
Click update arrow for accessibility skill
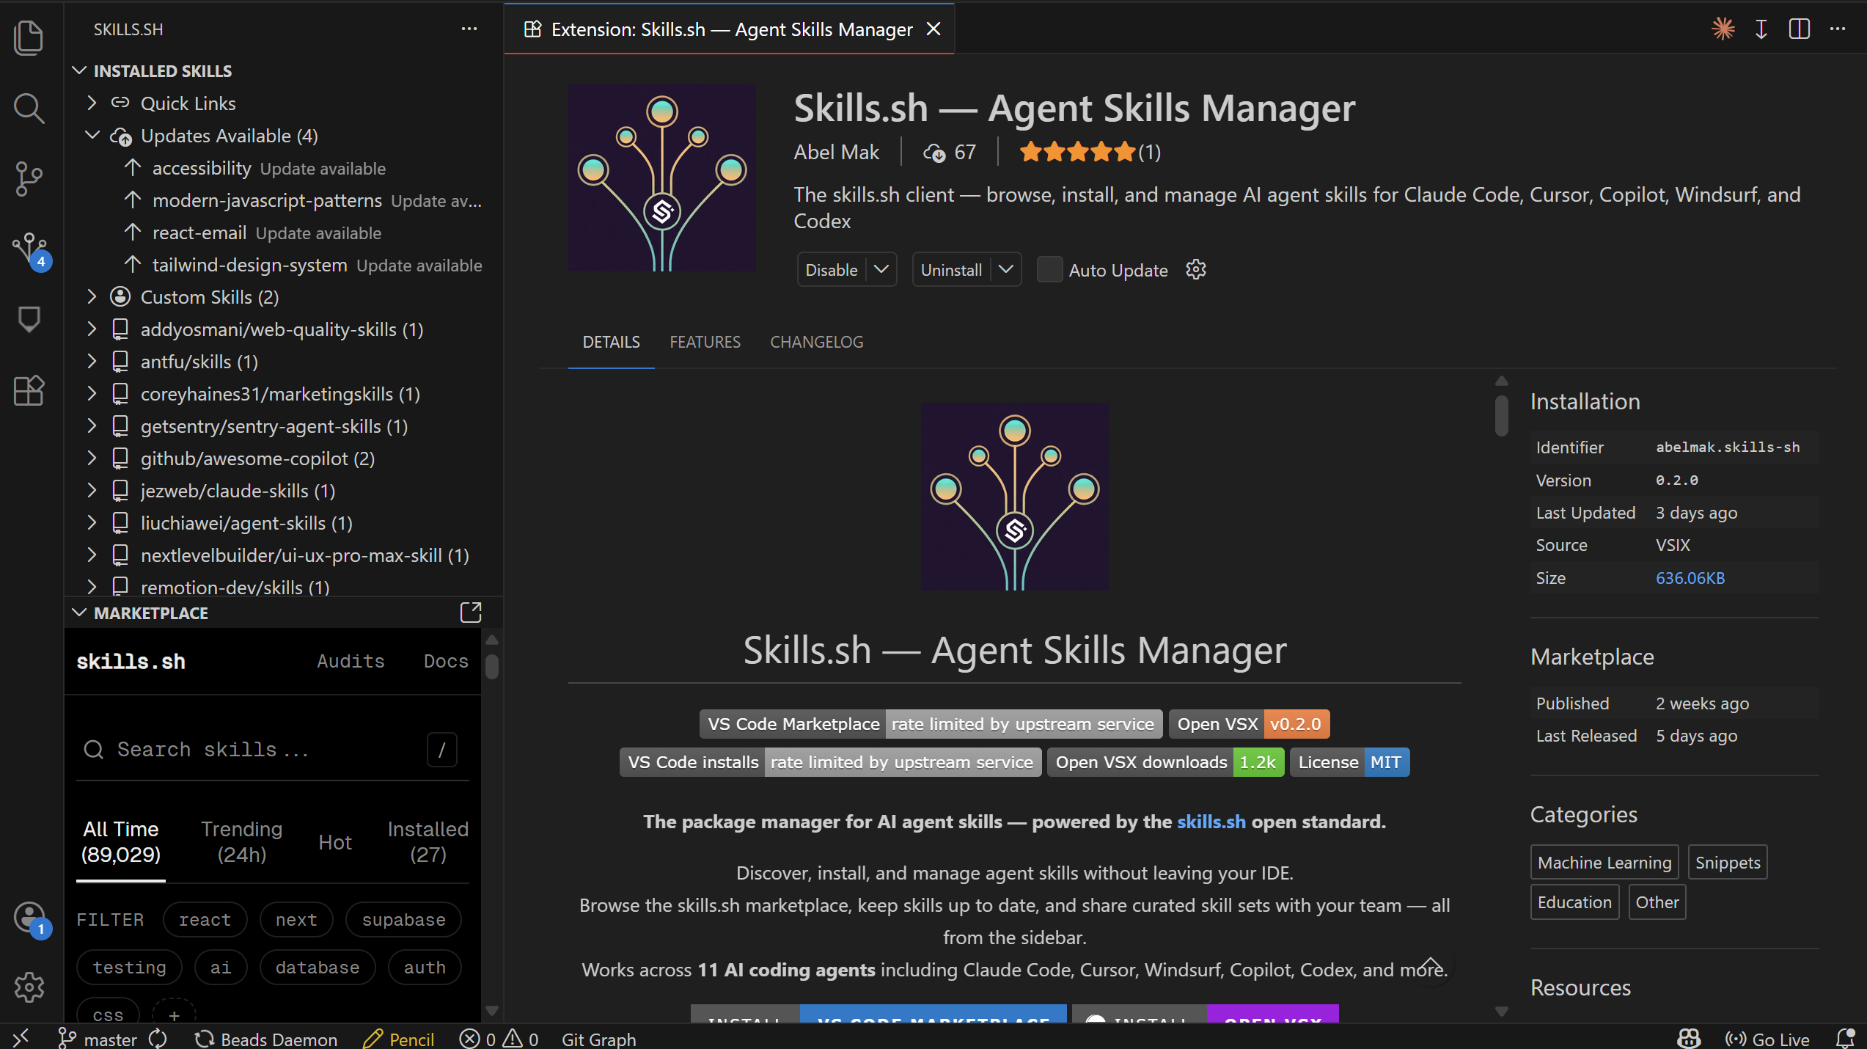tap(133, 168)
